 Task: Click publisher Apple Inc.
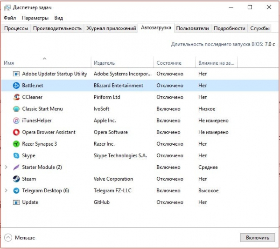pyautogui.click(x=105, y=121)
